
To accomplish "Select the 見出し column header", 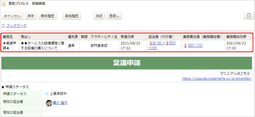I will pos(43,37).
